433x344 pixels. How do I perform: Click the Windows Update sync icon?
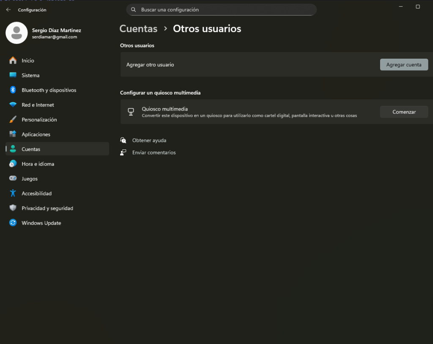coord(13,223)
